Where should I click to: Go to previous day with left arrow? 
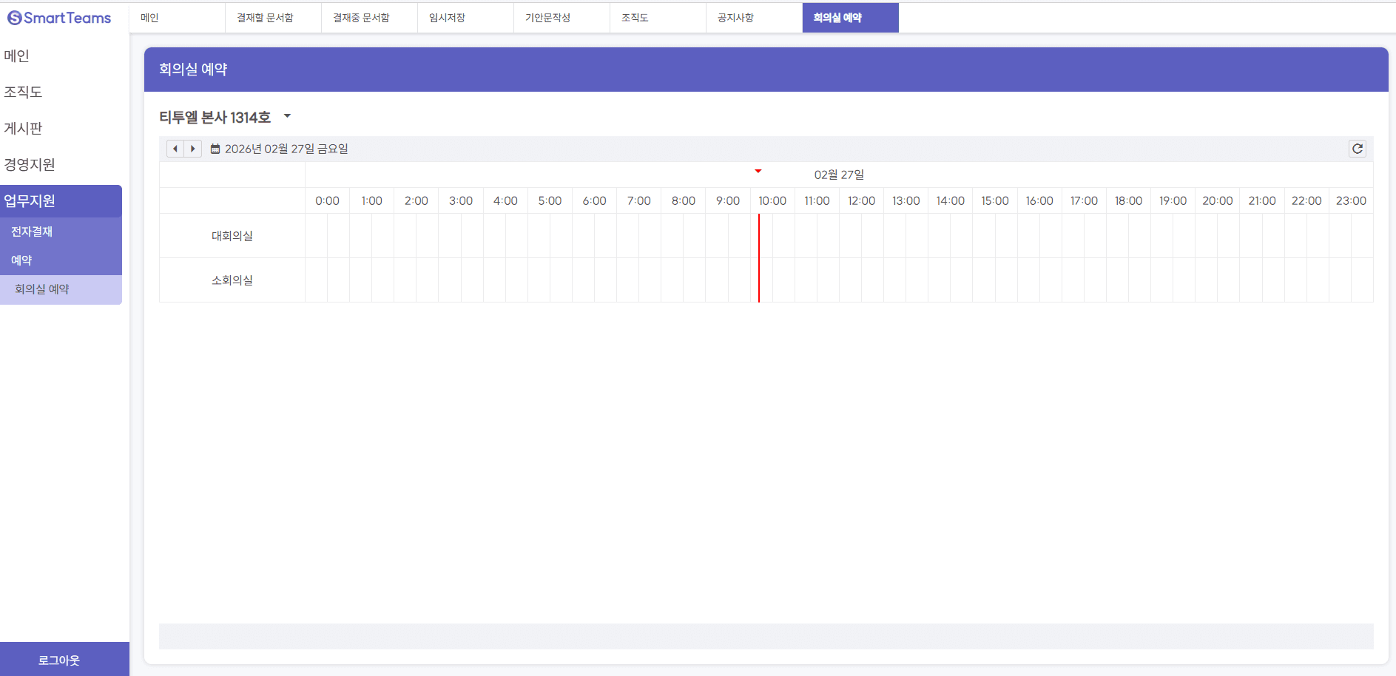pyautogui.click(x=175, y=149)
